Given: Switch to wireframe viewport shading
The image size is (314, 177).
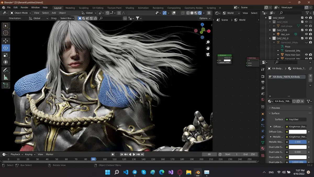Looking at the screenshot, I should tap(188, 13).
